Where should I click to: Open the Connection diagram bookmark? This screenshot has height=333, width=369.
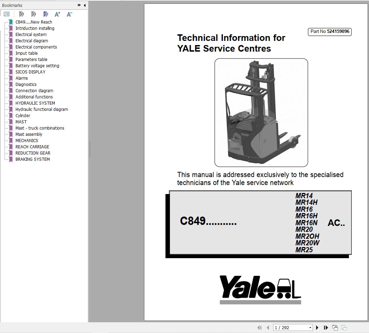(34, 91)
